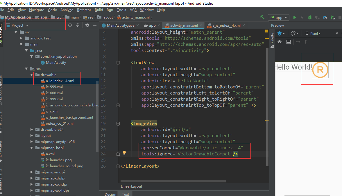Open the Project view type dropdown
This screenshot has height=196, width=342.
coord(17,26)
